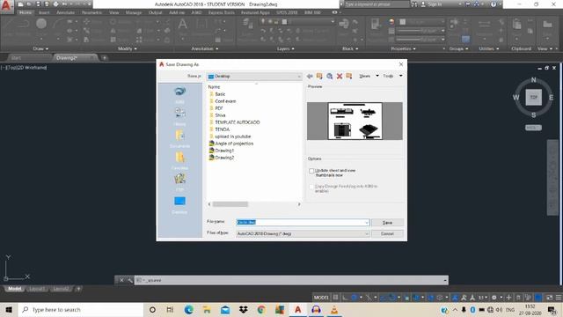Expand the Layers panel flyout
Viewport: 563px width, 317px height.
[285, 48]
